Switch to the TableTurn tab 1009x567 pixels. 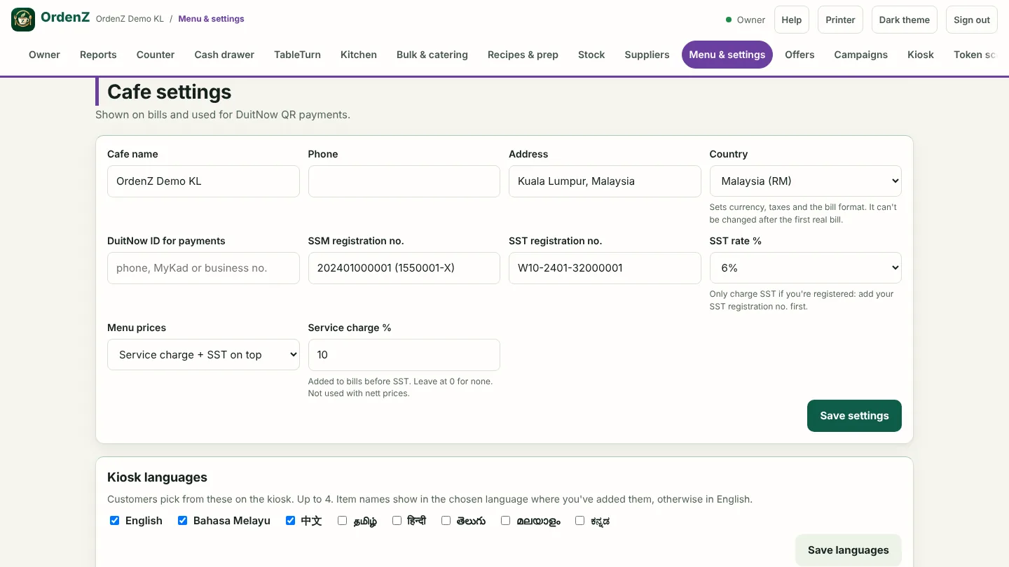point(297,55)
